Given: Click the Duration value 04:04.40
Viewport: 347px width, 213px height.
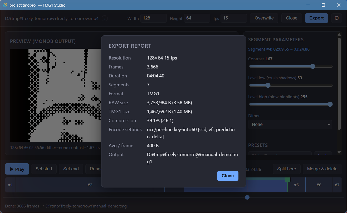Looking at the screenshot, I should pos(156,76).
